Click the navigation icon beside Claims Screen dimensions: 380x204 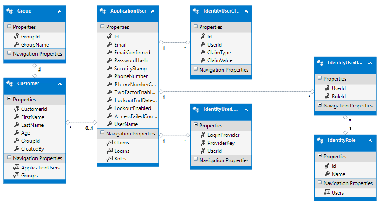tap(110, 143)
